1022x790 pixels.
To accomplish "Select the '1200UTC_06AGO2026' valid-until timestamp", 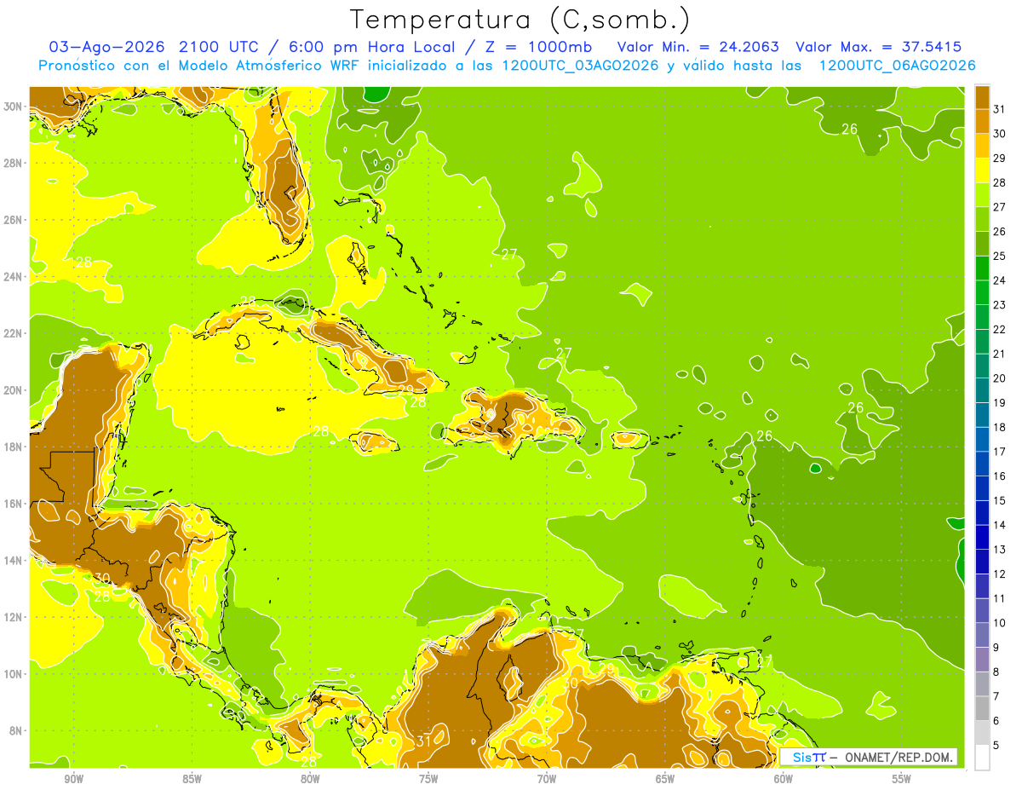I will pos(898,66).
